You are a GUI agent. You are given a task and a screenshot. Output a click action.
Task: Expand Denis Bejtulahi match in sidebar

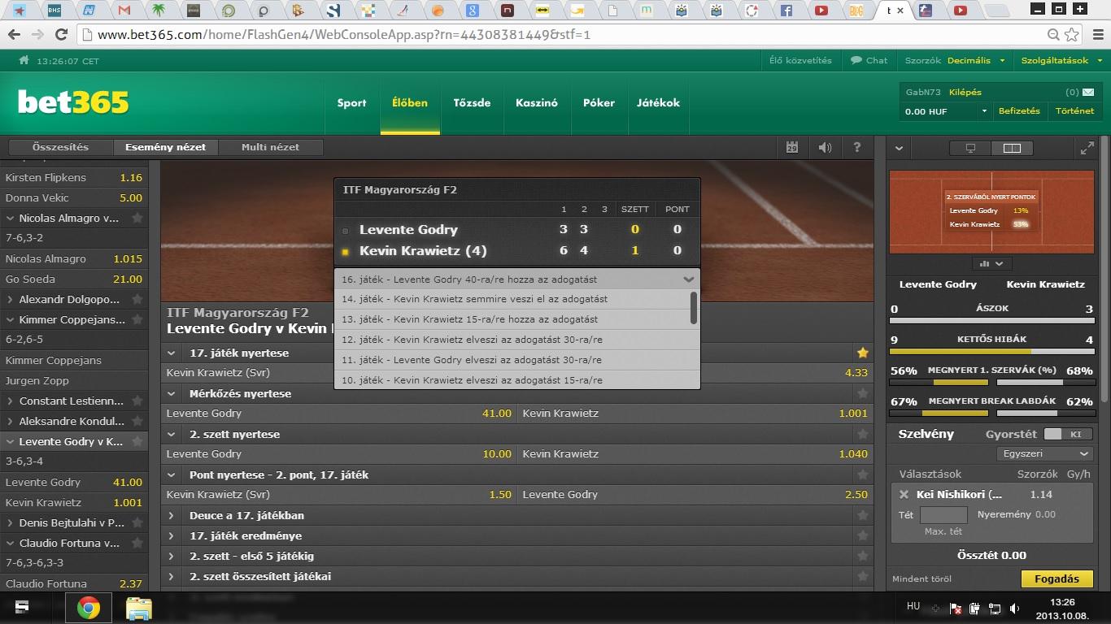point(10,522)
